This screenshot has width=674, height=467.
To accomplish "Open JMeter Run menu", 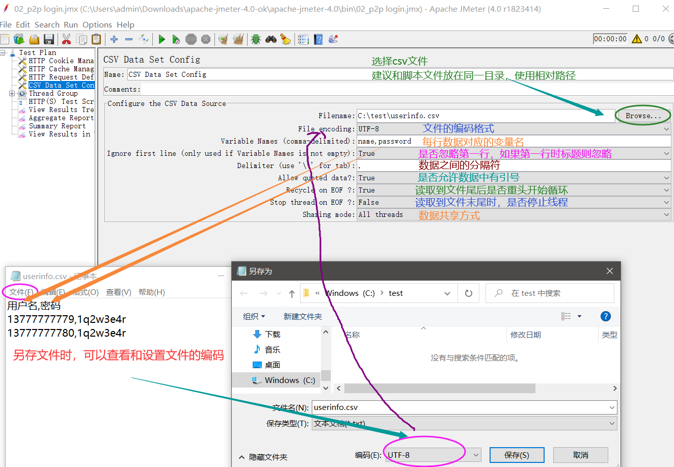I will click(x=71, y=24).
